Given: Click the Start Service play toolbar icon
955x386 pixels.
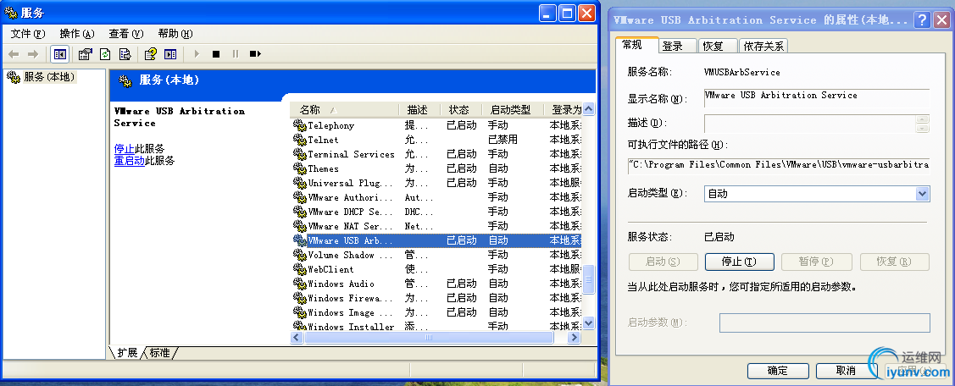Looking at the screenshot, I should (196, 54).
